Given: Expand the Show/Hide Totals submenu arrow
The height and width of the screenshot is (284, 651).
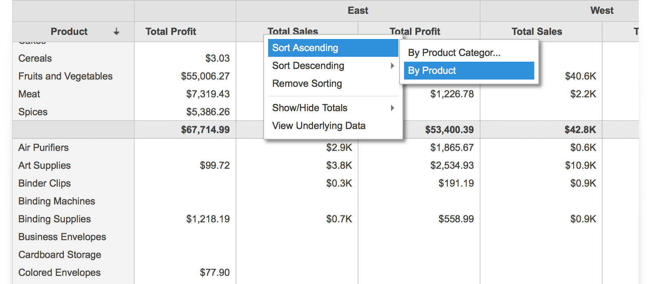Looking at the screenshot, I should [x=392, y=108].
